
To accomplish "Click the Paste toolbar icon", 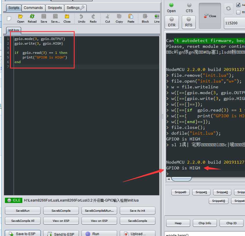I will (131, 18).
